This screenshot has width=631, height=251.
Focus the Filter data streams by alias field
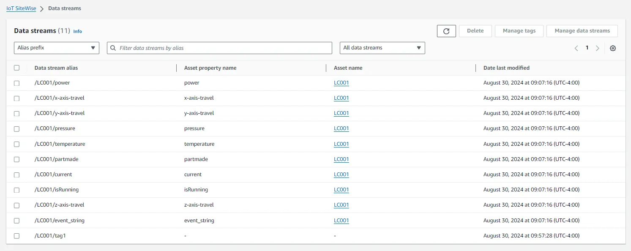[219, 48]
